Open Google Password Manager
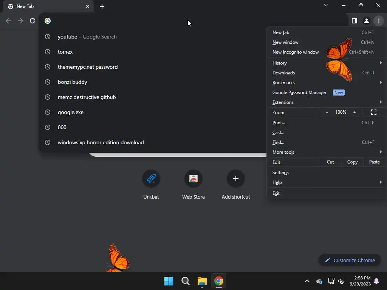This screenshot has width=387, height=290. [x=327, y=93]
